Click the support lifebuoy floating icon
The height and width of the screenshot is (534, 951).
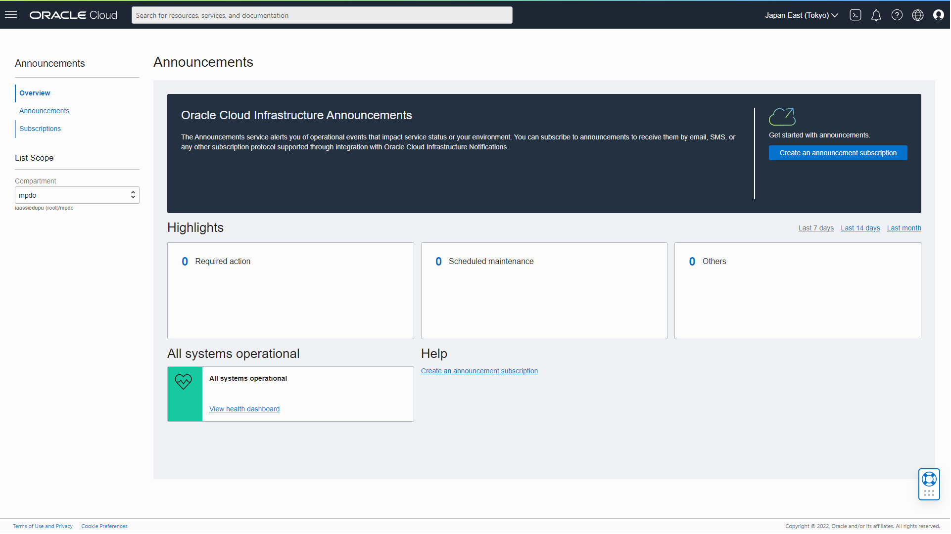[x=930, y=480]
